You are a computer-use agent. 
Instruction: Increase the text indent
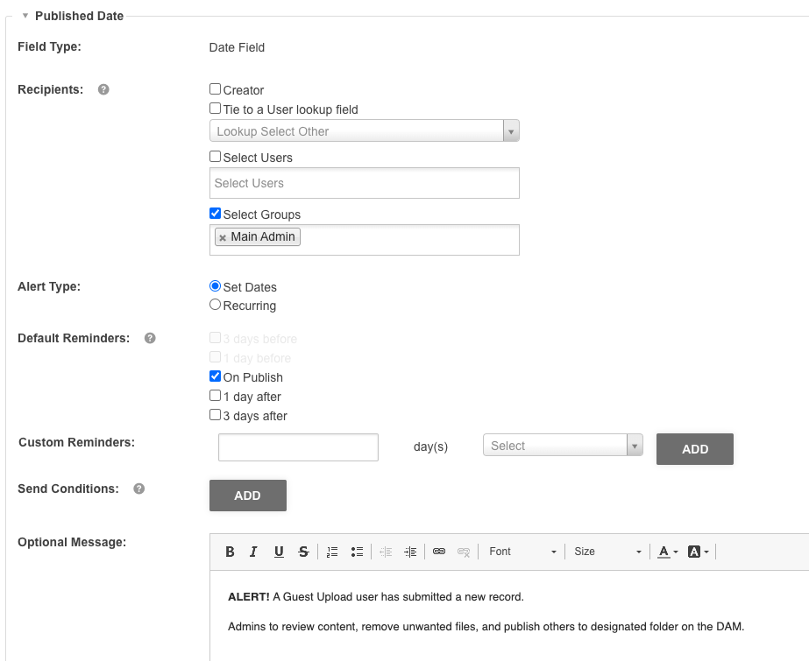pyautogui.click(x=409, y=551)
